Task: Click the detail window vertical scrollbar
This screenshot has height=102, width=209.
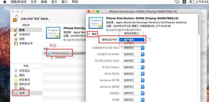Action: click(x=199, y=25)
